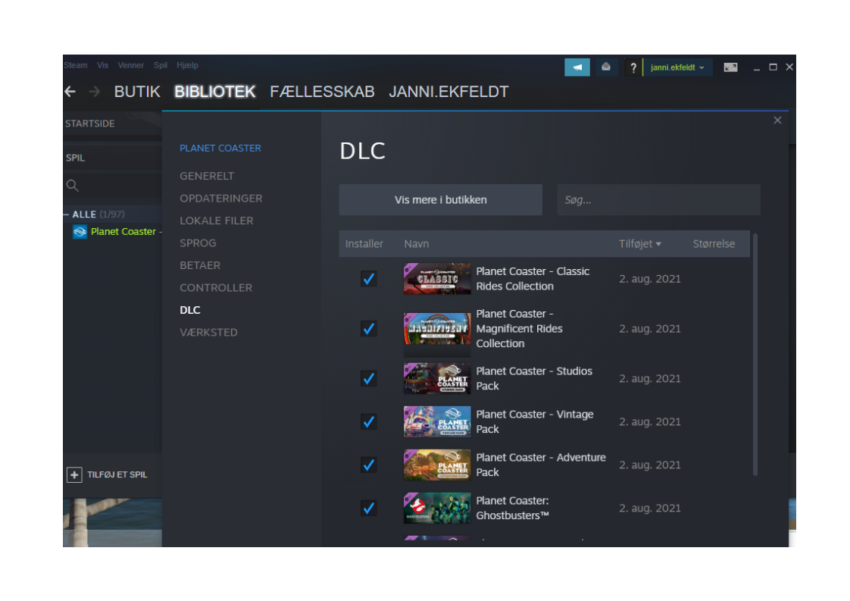Open the announcements megaphone icon

(x=577, y=67)
